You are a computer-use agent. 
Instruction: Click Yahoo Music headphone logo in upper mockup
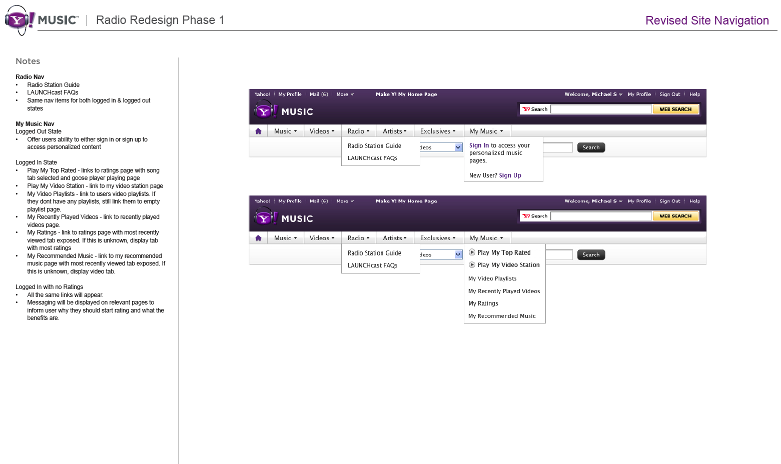point(264,110)
